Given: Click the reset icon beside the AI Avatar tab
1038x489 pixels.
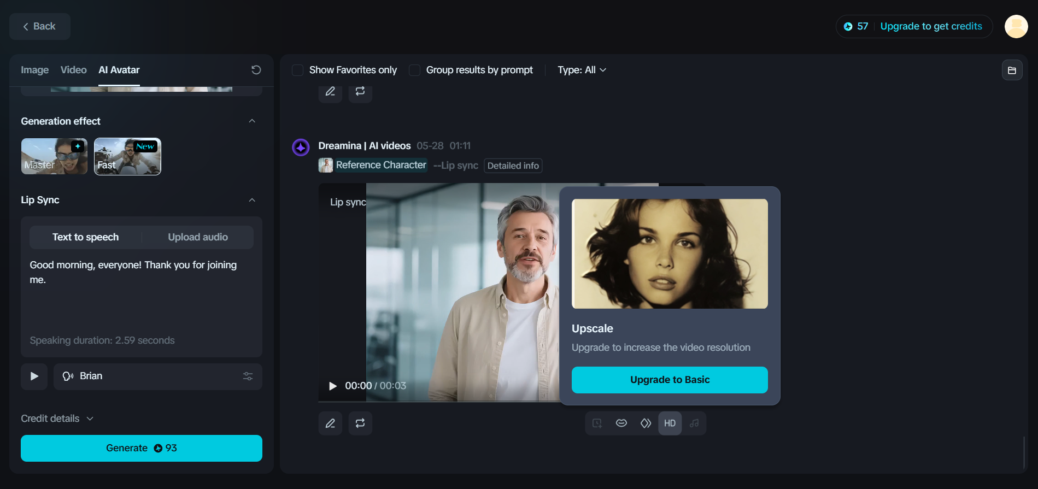Looking at the screenshot, I should tap(256, 70).
